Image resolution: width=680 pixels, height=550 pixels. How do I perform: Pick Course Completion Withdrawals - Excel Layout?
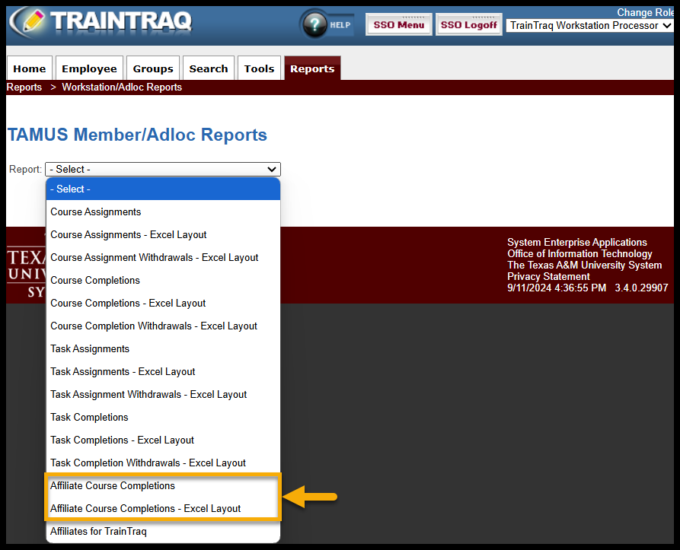(163, 326)
